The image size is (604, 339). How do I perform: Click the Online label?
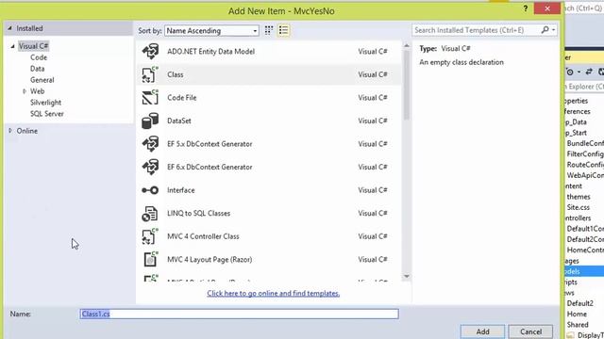point(27,131)
